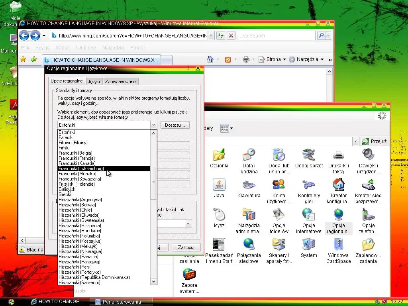Open recent pages dropdown next to Forward
Image resolution: width=408 pixels, height=306 pixels.
(x=44, y=35)
